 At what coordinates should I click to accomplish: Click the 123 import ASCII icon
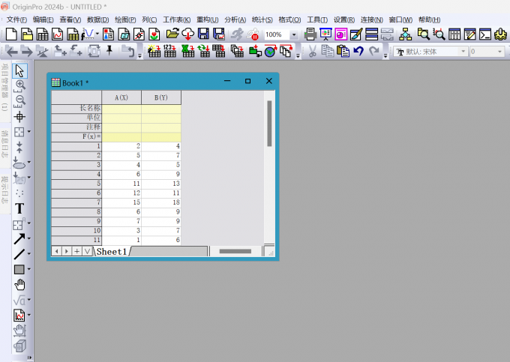pos(169,51)
